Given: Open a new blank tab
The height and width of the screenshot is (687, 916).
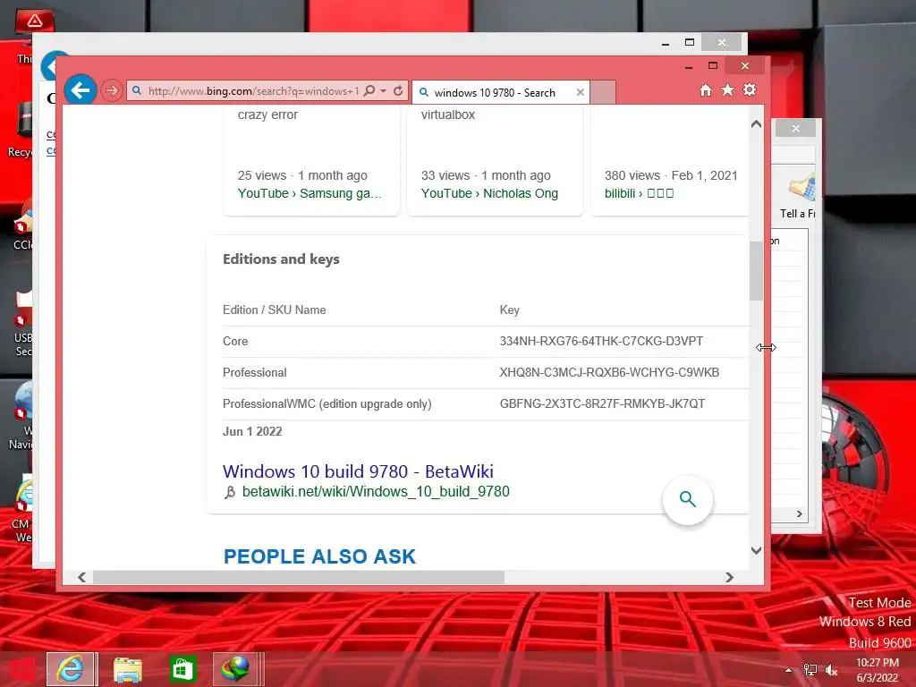Looking at the screenshot, I should click(603, 92).
